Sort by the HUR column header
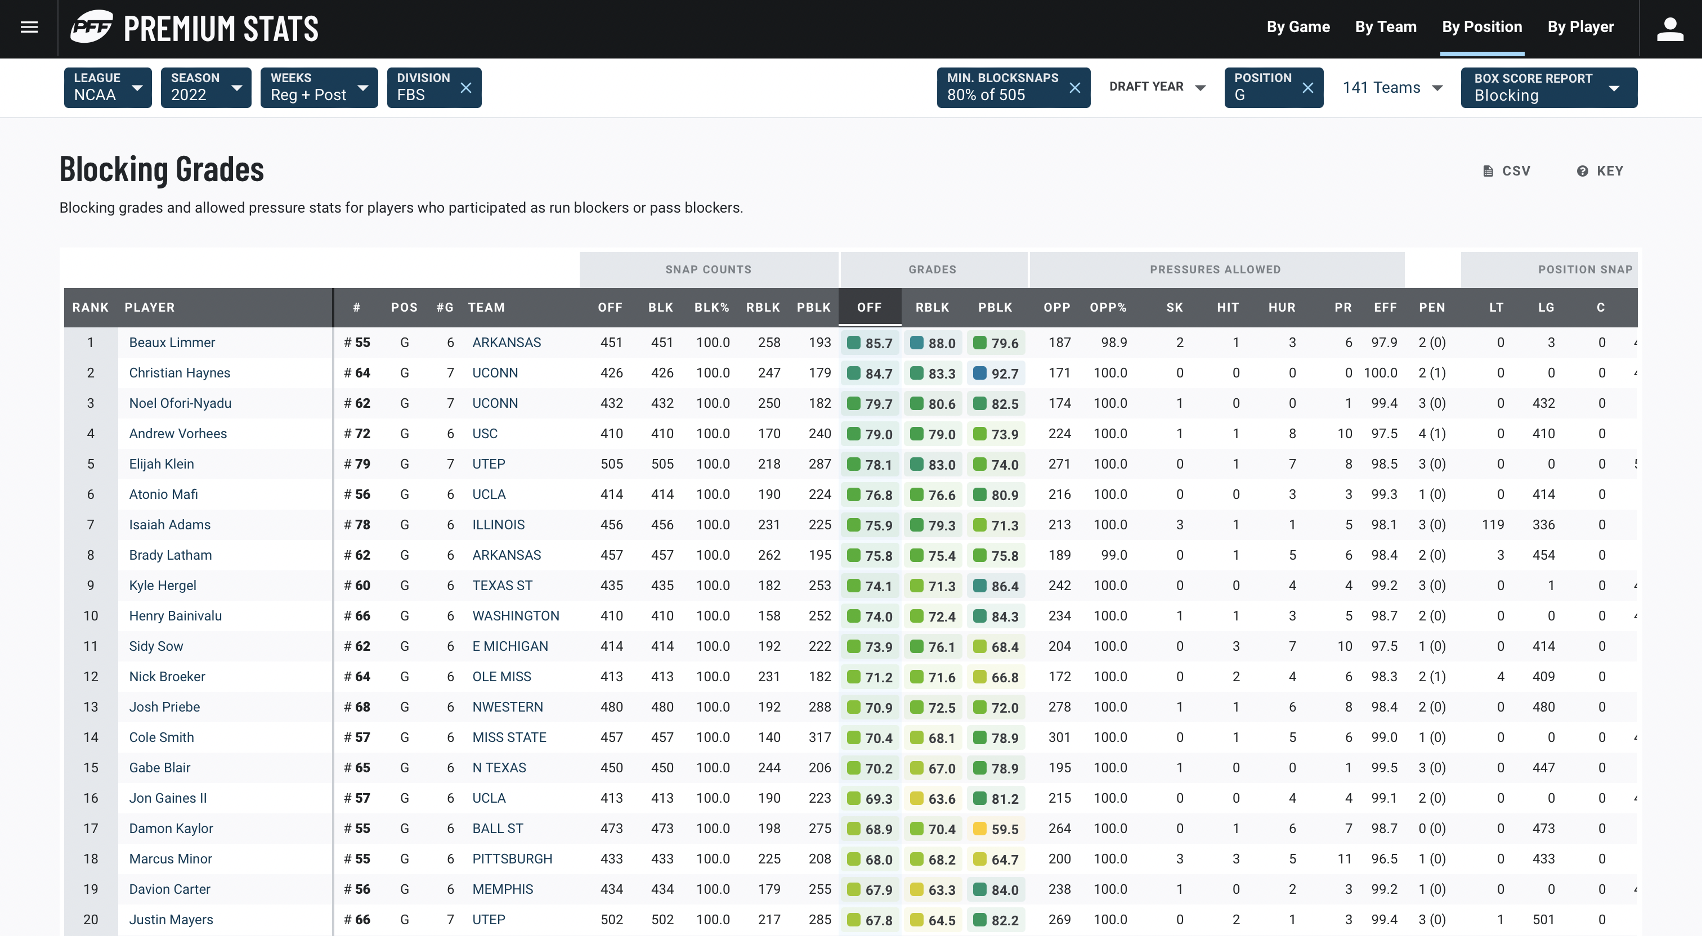1702x936 pixels. click(1281, 307)
